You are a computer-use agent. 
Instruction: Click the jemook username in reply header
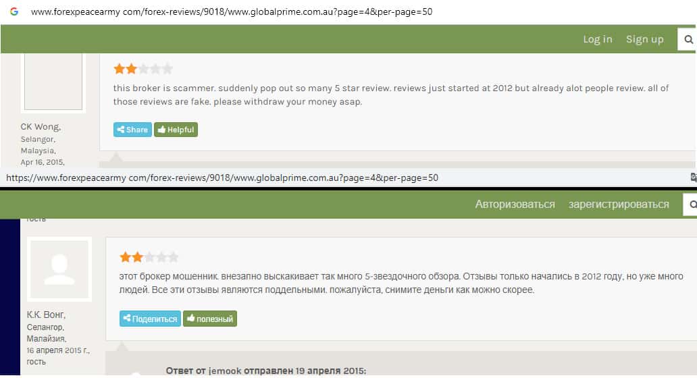pyautogui.click(x=225, y=371)
